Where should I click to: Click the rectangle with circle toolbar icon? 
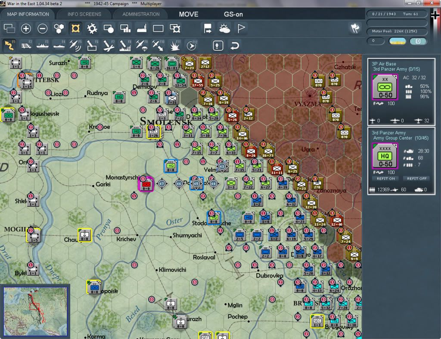tap(109, 28)
